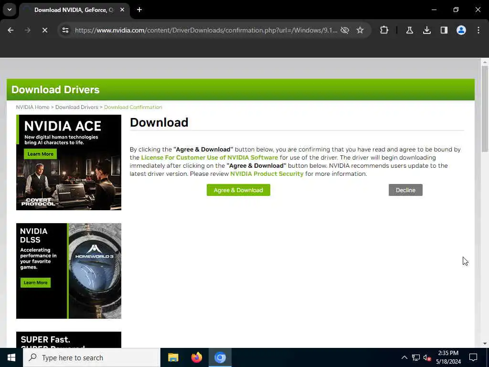Click the Download Confirmation breadcrumb
The image size is (489, 367).
[x=133, y=107]
